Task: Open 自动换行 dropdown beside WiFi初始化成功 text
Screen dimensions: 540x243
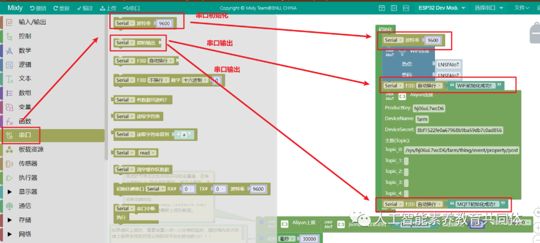Action: (429, 85)
